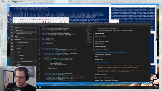Click the webcam video overlay
Image resolution: width=162 pixels, height=91 pixels.
click(x=18, y=79)
